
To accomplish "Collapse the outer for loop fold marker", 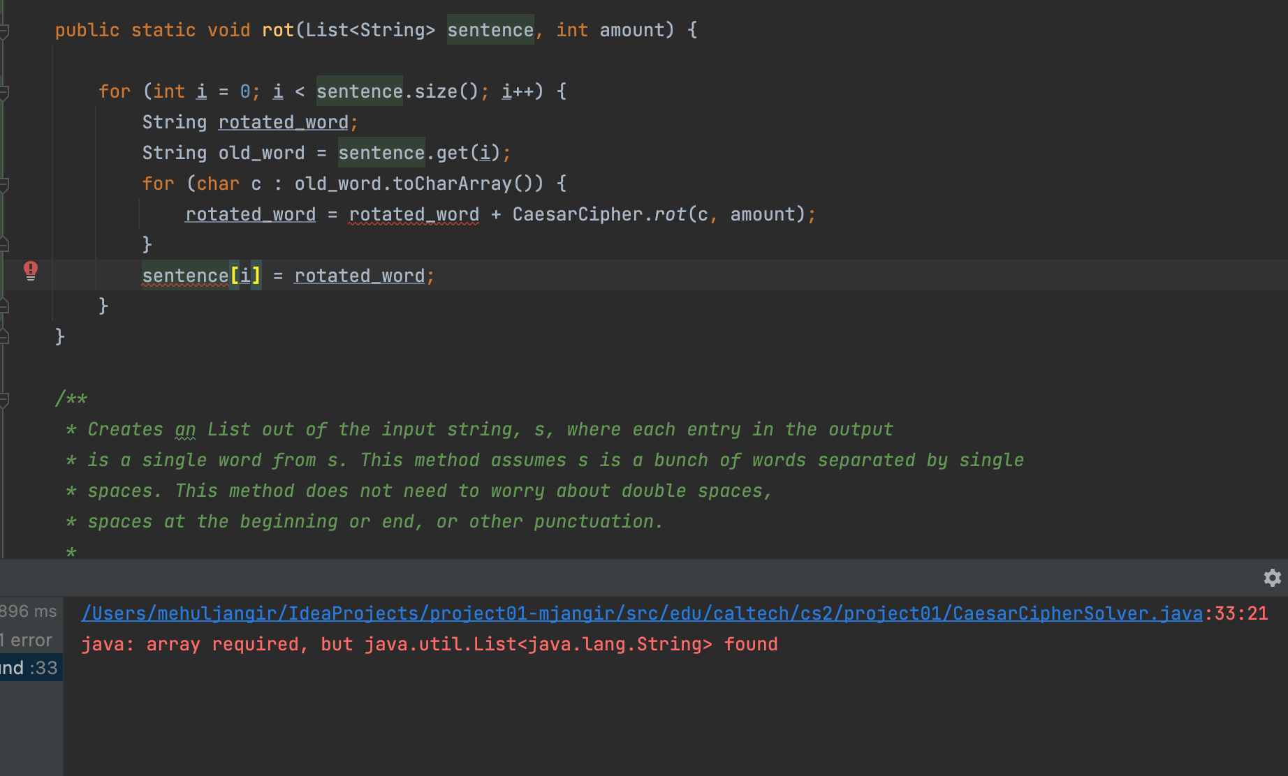I will 4,92.
